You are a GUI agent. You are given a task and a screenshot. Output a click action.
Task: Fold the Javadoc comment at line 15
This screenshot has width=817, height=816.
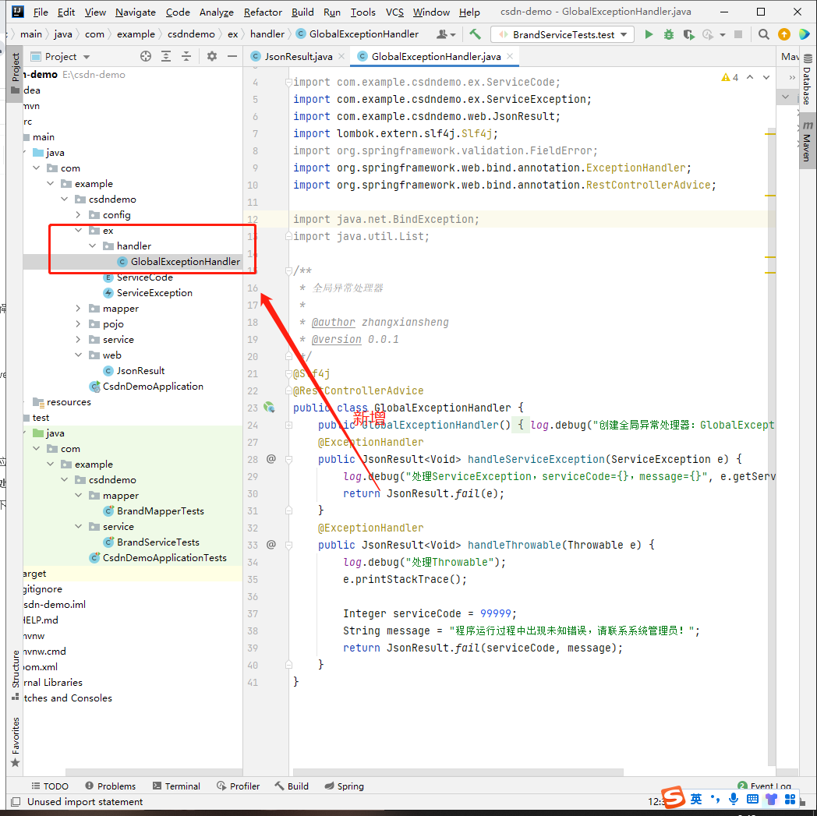(288, 270)
